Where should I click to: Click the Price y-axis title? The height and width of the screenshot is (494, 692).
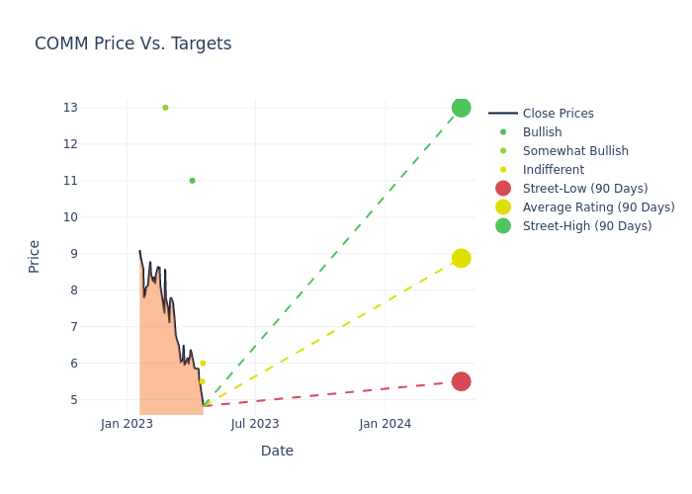35,256
